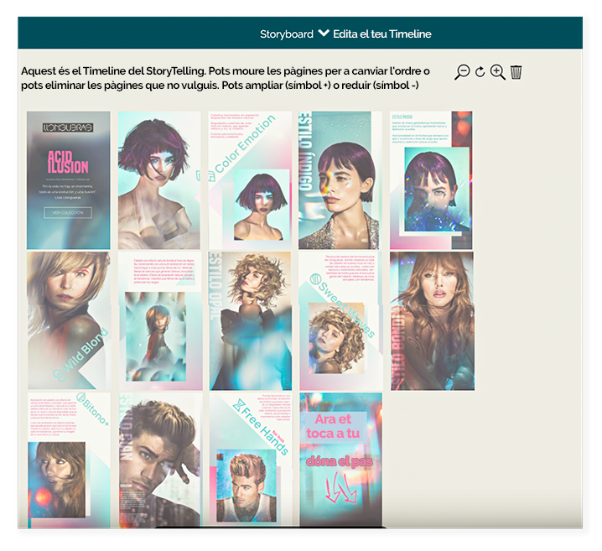Select the Estilo Índigo text page with sparkle photo

(431, 180)
